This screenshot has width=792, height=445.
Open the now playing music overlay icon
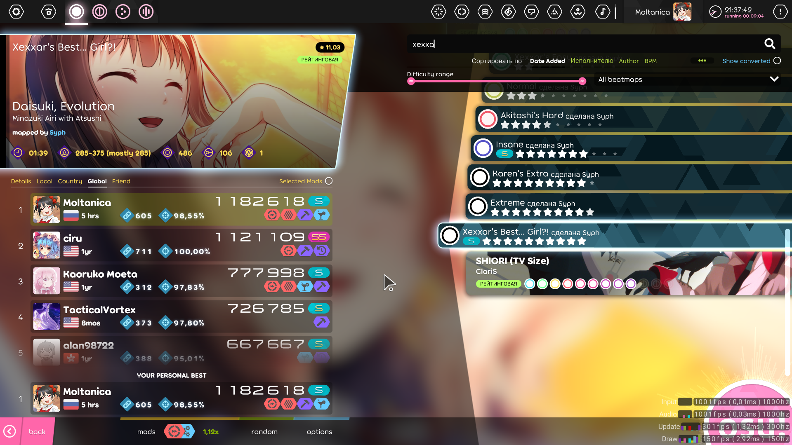[x=603, y=12]
